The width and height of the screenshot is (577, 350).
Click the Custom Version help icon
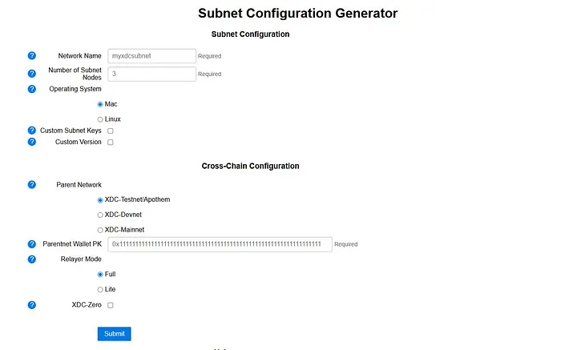(32, 142)
